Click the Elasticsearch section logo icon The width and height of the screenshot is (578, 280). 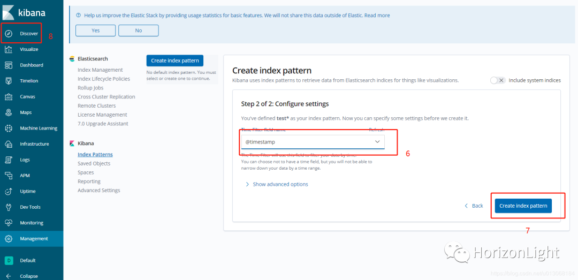click(x=72, y=59)
